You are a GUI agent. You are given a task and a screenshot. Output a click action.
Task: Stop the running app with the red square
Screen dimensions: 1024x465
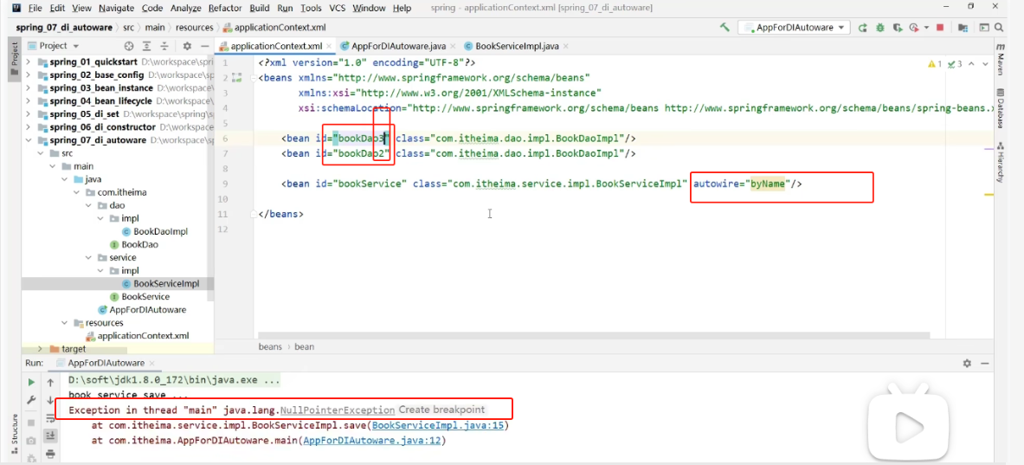tap(940, 28)
